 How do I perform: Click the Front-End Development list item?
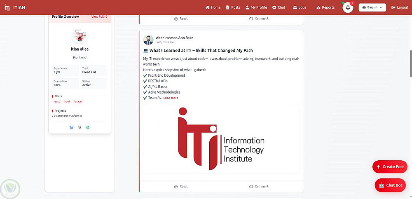click(164, 75)
